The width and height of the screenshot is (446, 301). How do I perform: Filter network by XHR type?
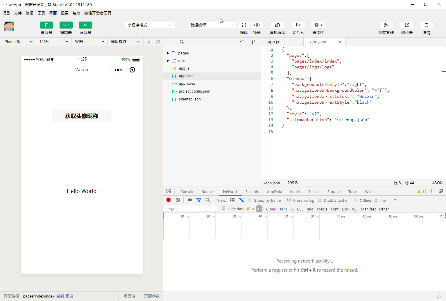click(283, 209)
